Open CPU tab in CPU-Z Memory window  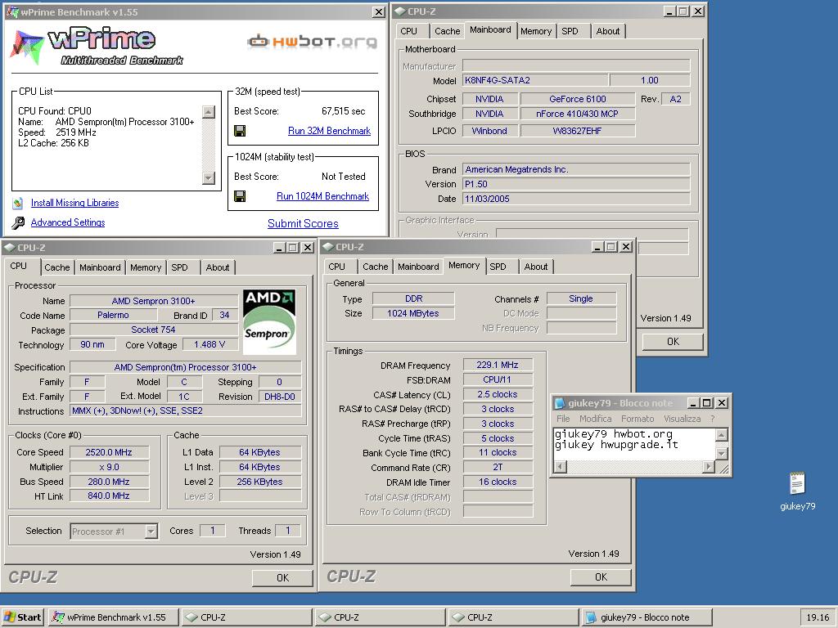pos(336,267)
